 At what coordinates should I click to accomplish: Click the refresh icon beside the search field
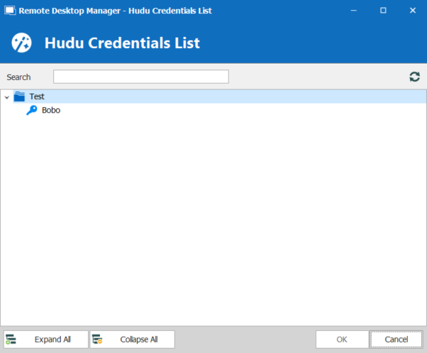[414, 77]
